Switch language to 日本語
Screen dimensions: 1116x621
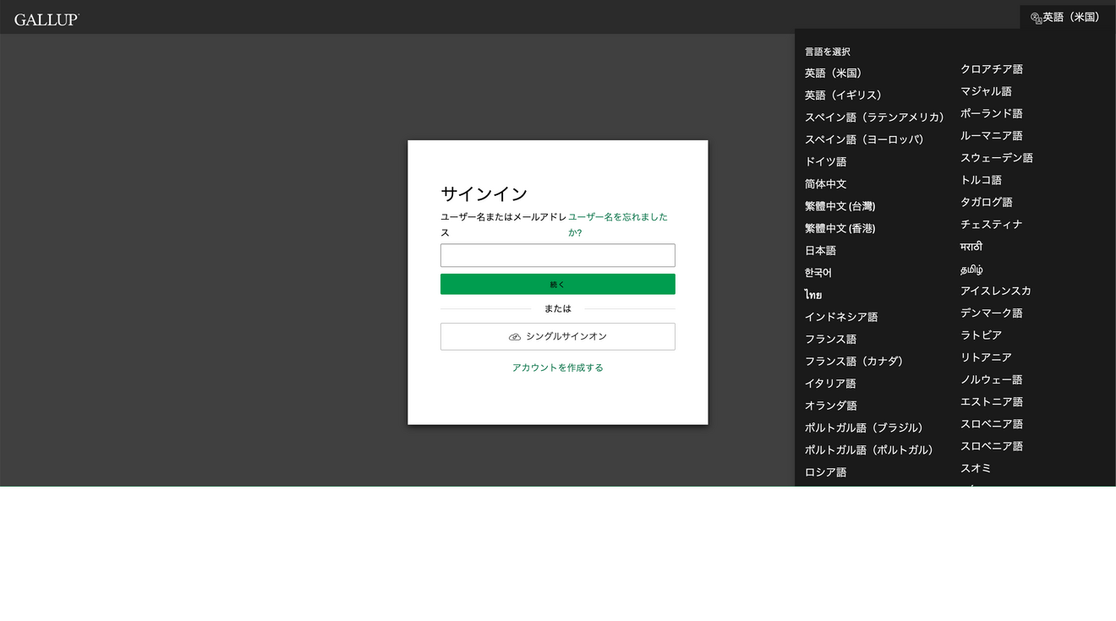pyautogui.click(x=821, y=251)
